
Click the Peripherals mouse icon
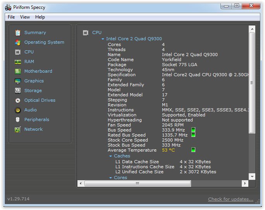tap(18, 120)
